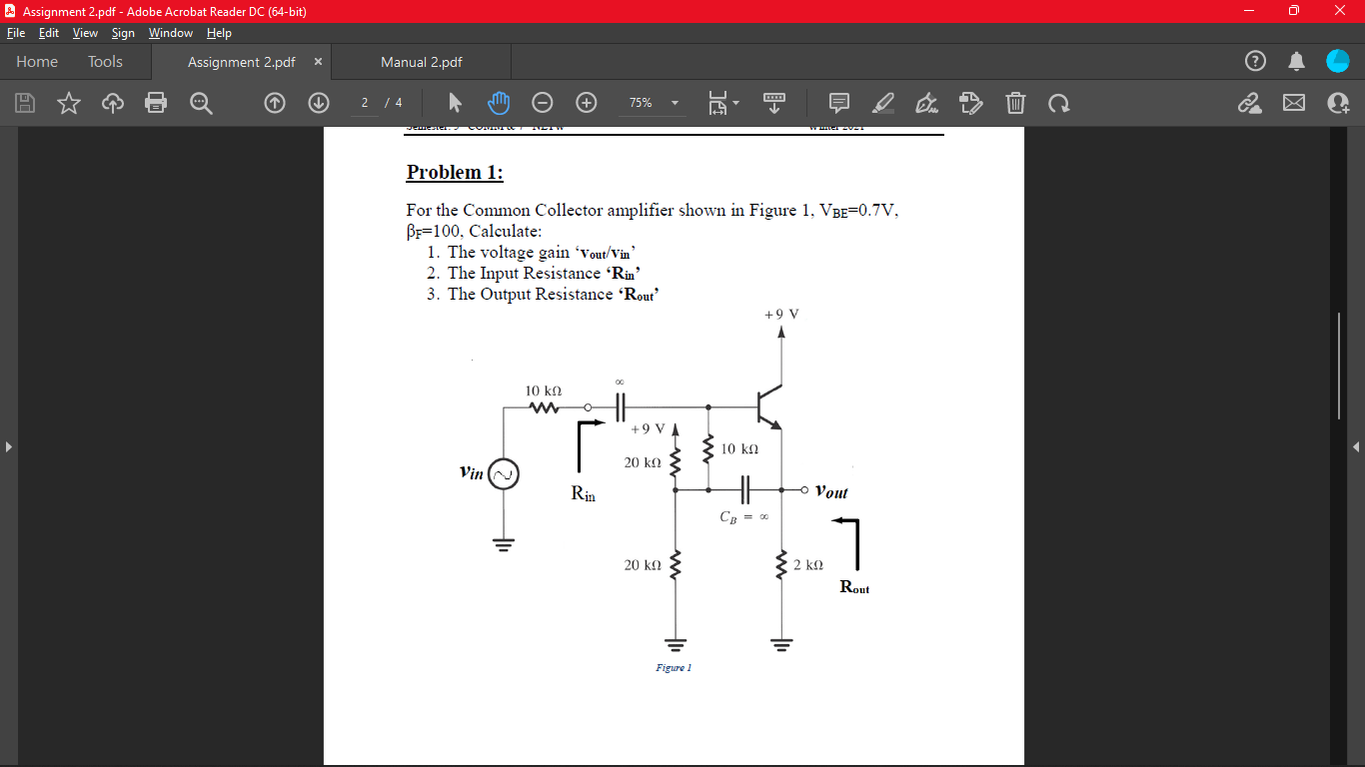Expand the left navigation pane arrow
Image resolution: width=1365 pixels, height=767 pixels.
coord(9,446)
